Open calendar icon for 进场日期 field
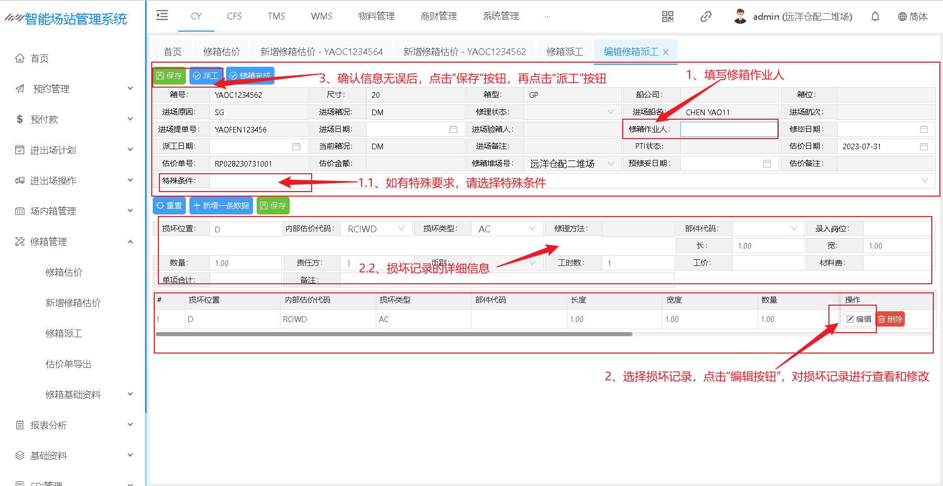Screen dimensions: 943x486 (453, 129)
